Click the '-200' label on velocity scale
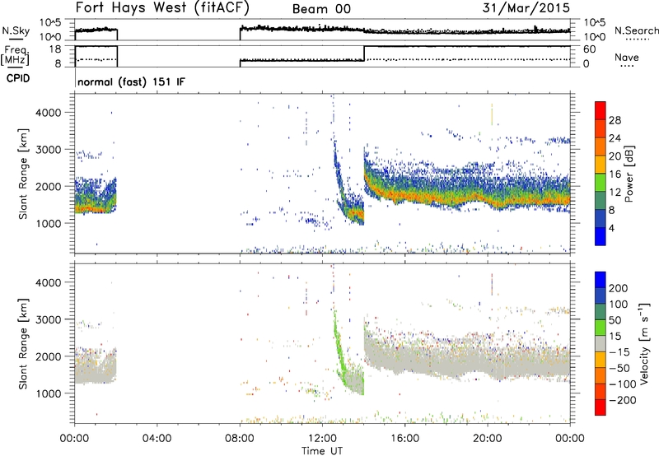 (623, 400)
